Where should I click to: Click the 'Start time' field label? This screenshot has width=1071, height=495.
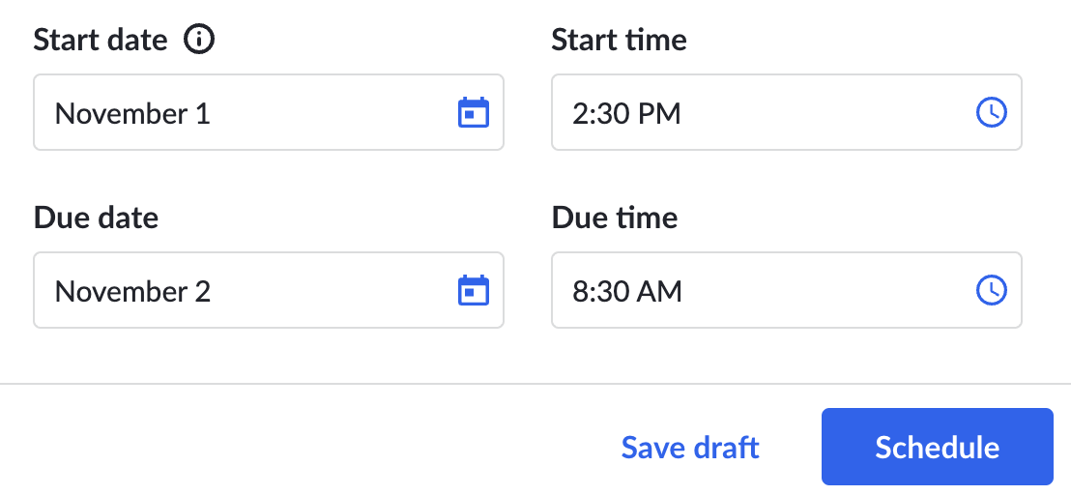click(619, 40)
